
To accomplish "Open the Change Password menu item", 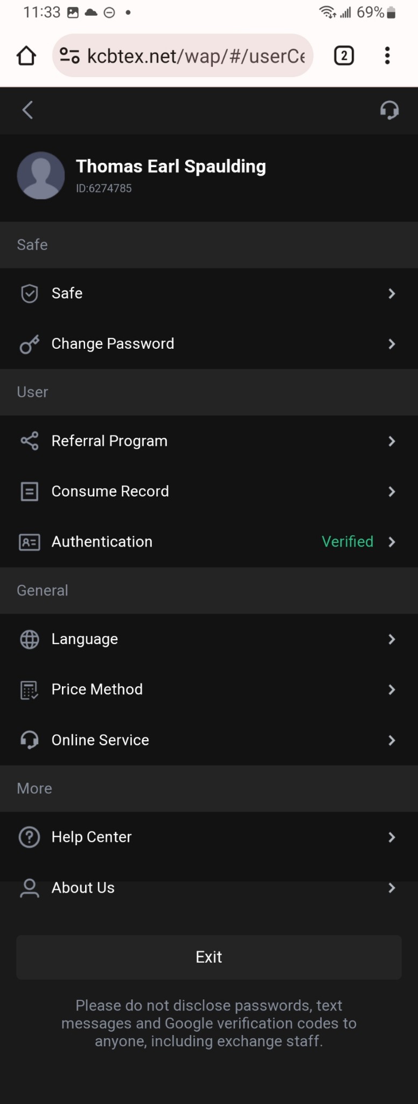I will (113, 344).
